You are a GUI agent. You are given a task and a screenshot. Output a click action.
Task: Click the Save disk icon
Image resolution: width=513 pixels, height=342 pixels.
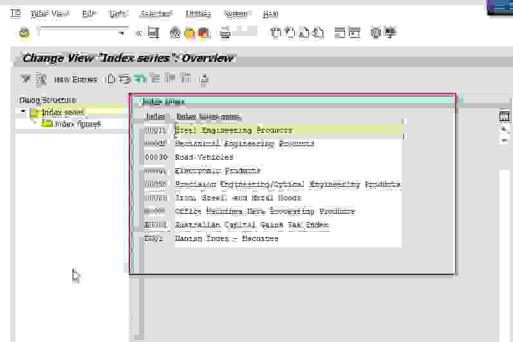[153, 33]
